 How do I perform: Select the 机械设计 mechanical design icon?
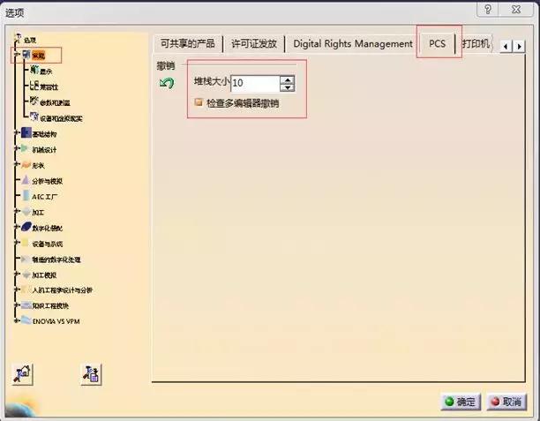tap(26, 148)
